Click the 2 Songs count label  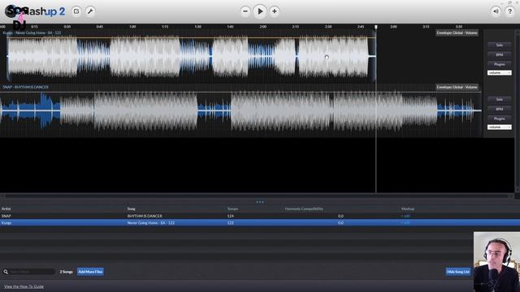(x=66, y=272)
